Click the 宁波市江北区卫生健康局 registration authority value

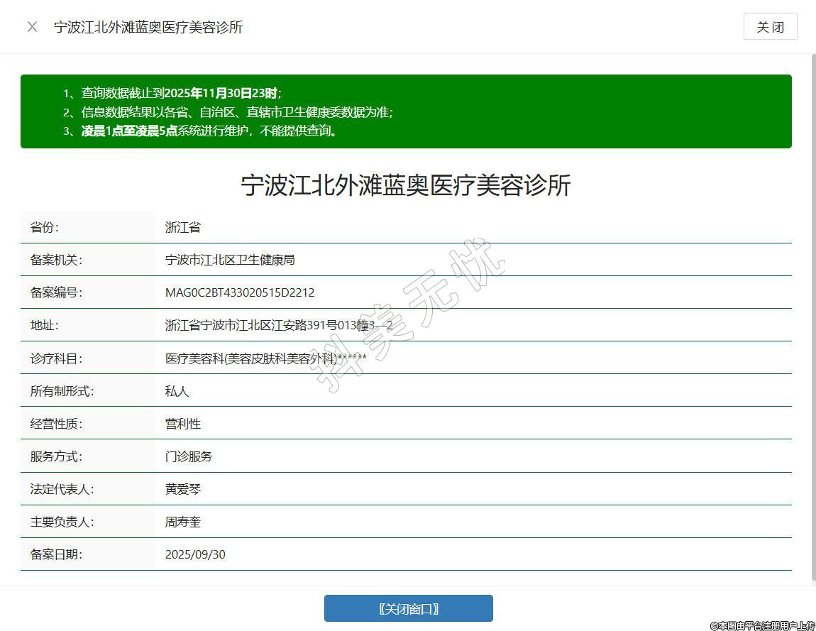230,260
